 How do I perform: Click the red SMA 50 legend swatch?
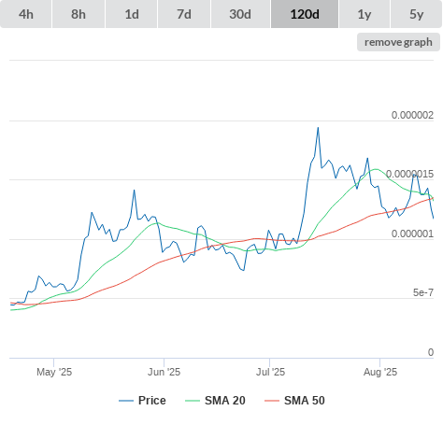coord(272,401)
